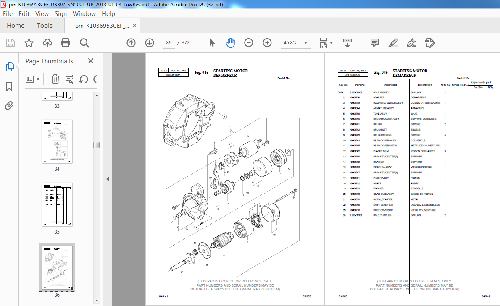500x306 pixels.
Task: Click the stamp/share tool icon
Action: pos(430,43)
